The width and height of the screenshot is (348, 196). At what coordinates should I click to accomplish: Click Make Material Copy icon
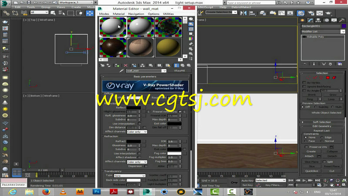[134, 65]
